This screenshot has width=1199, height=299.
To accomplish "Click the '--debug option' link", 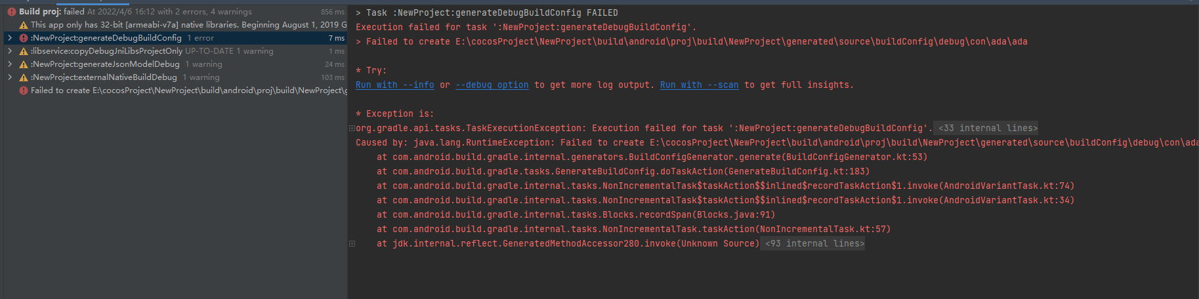I will [x=492, y=85].
